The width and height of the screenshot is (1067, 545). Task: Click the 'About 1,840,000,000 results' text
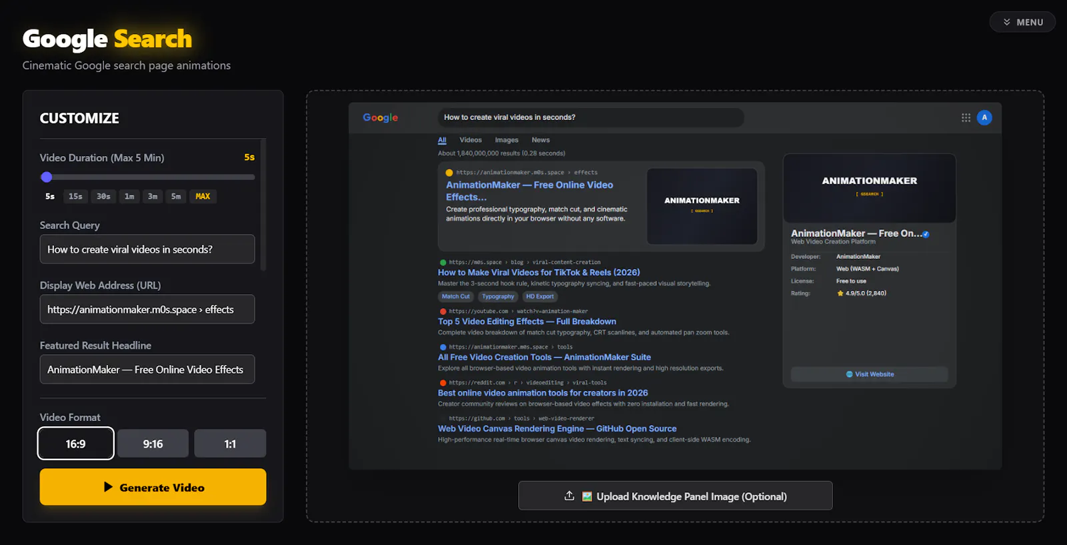tap(501, 153)
